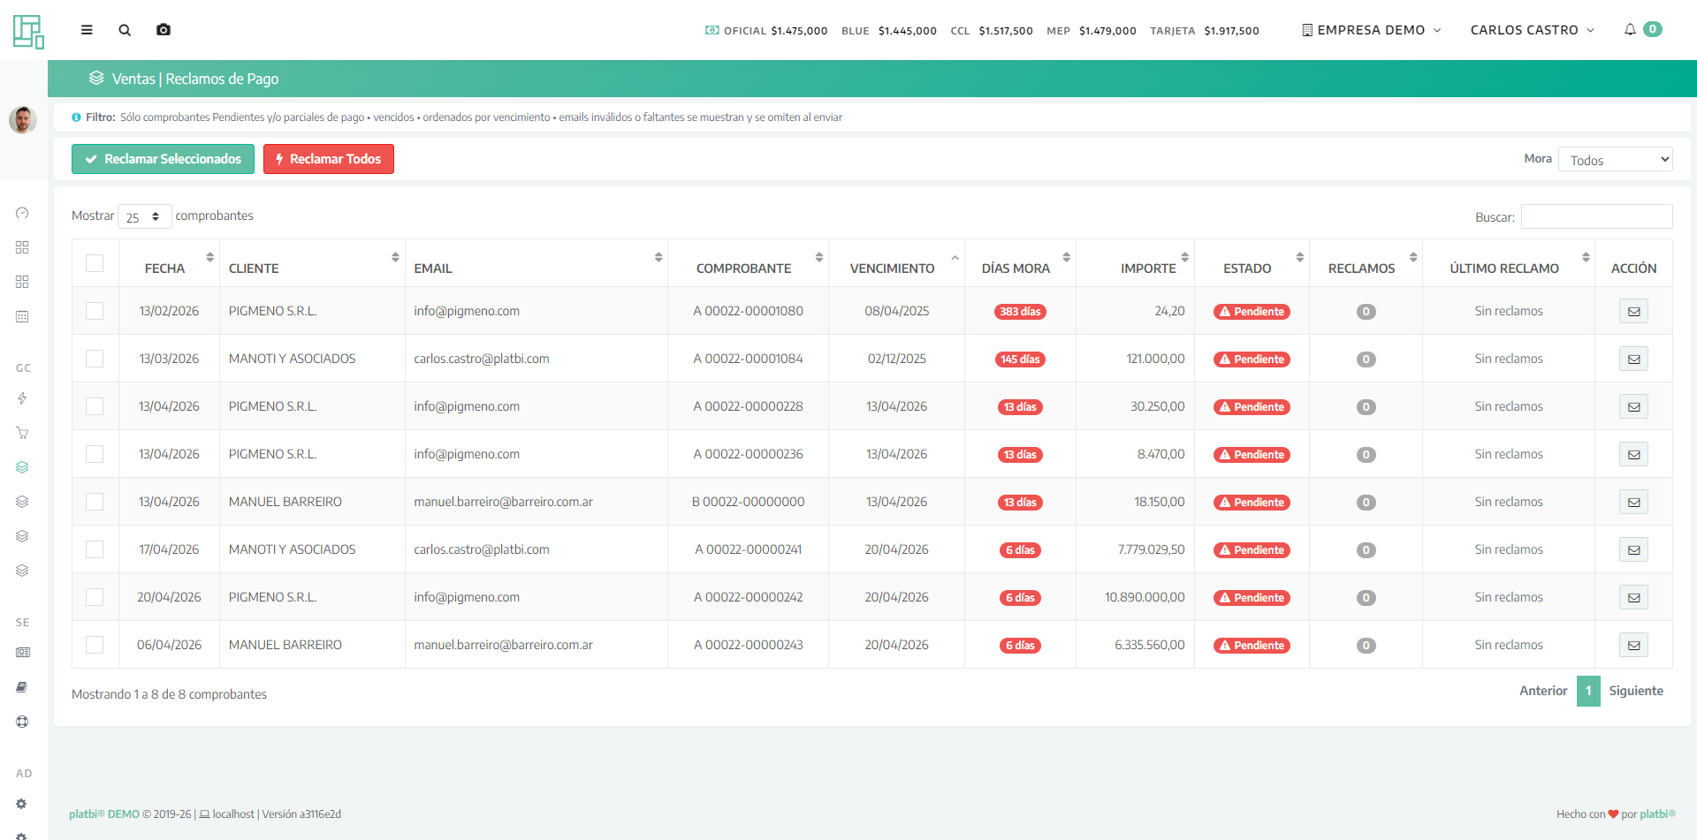1697x840 pixels.
Task: Check the row for comprobante A 00022-00000242
Action: (x=95, y=597)
